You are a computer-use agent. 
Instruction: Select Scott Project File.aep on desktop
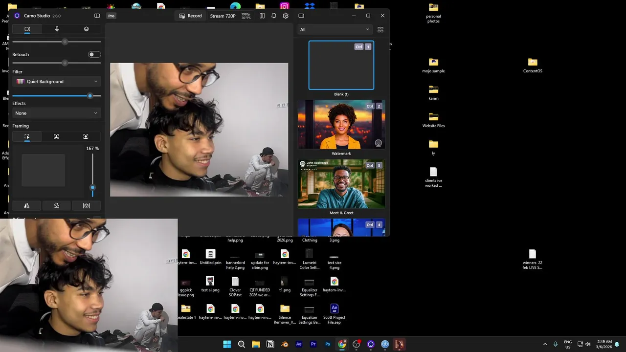[x=335, y=314]
